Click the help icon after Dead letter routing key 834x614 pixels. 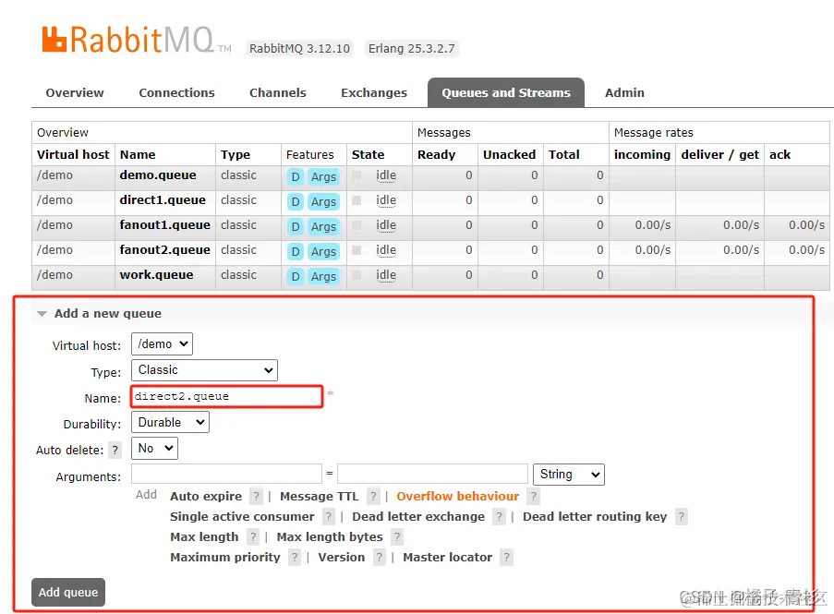681,516
